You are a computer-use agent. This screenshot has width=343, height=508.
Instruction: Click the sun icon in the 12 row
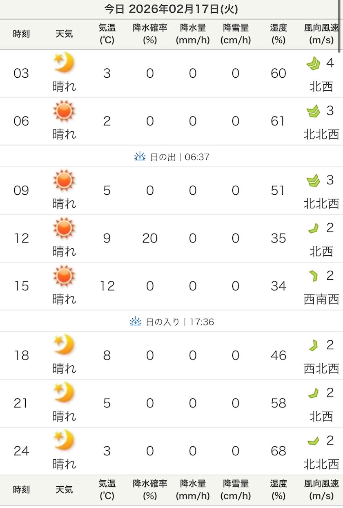[64, 228]
